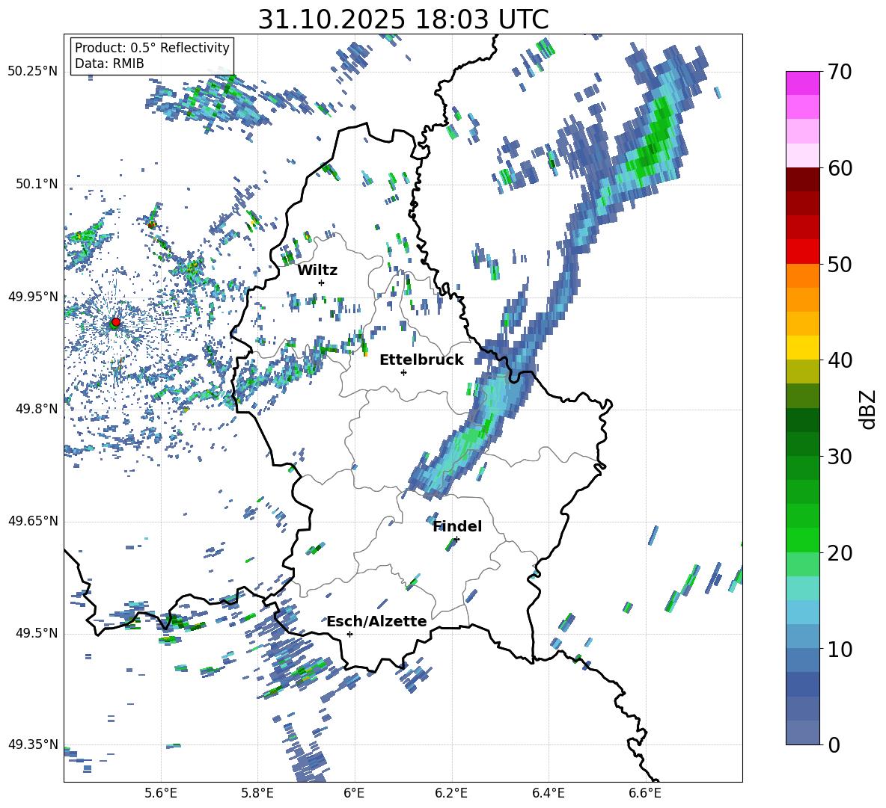Click the Wiltz city label
886x808 pixels.
tap(317, 271)
